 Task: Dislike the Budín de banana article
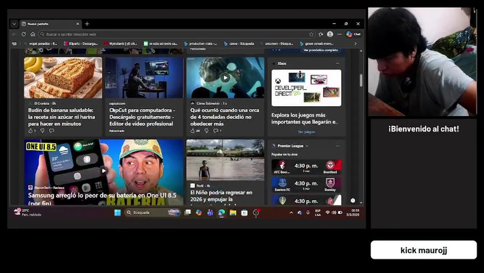[42, 131]
